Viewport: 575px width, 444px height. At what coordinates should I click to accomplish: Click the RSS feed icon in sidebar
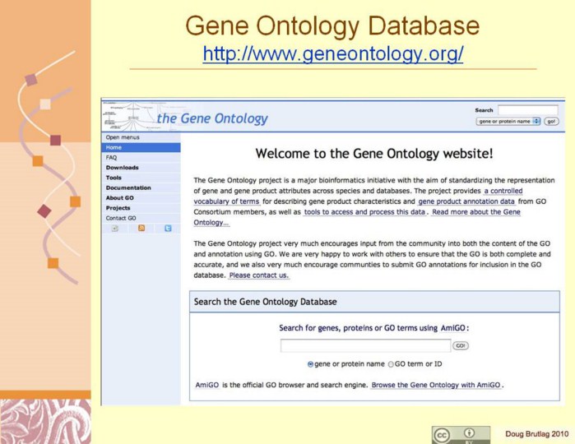coord(141,229)
